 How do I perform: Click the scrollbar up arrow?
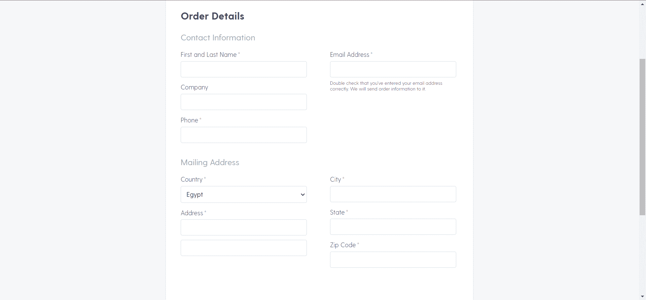[642, 4]
